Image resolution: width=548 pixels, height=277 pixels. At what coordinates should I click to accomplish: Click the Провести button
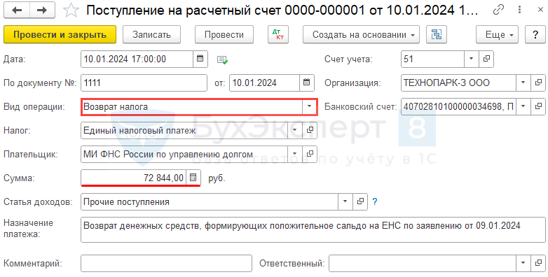[x=224, y=34]
